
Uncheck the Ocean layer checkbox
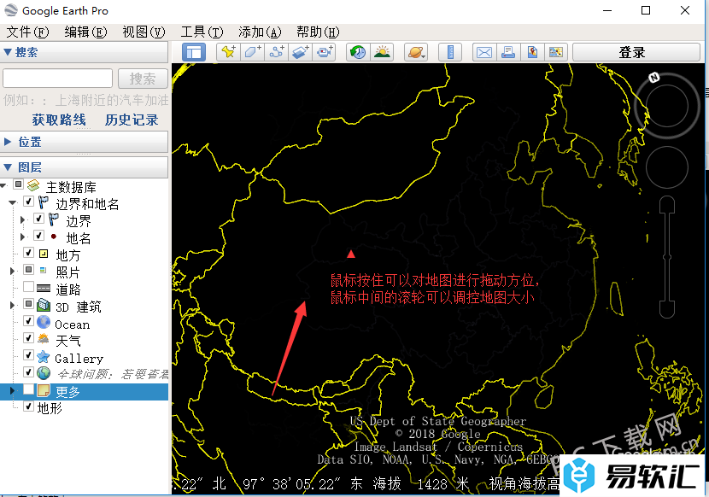(28, 320)
